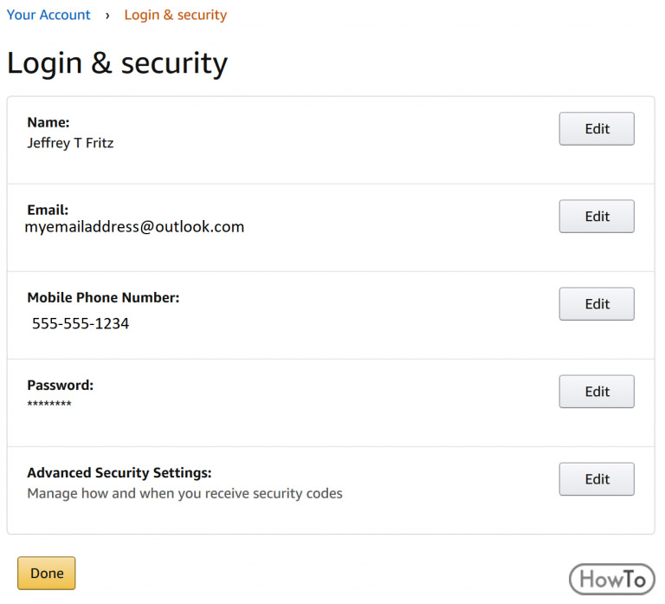The width and height of the screenshot is (665, 604).
Task: Edit the Email address
Action: coord(597,217)
